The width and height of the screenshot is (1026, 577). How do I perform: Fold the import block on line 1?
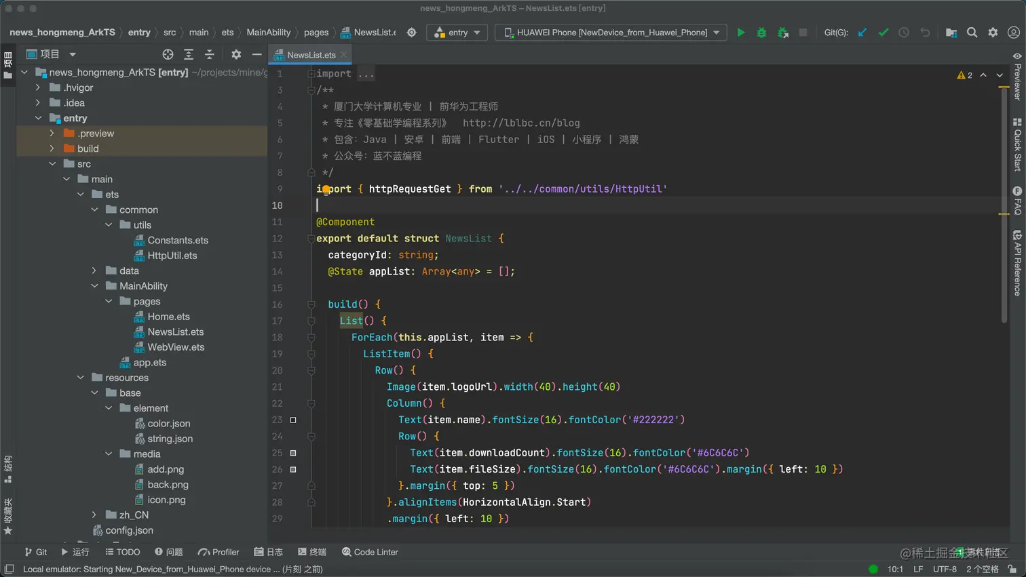click(x=311, y=74)
